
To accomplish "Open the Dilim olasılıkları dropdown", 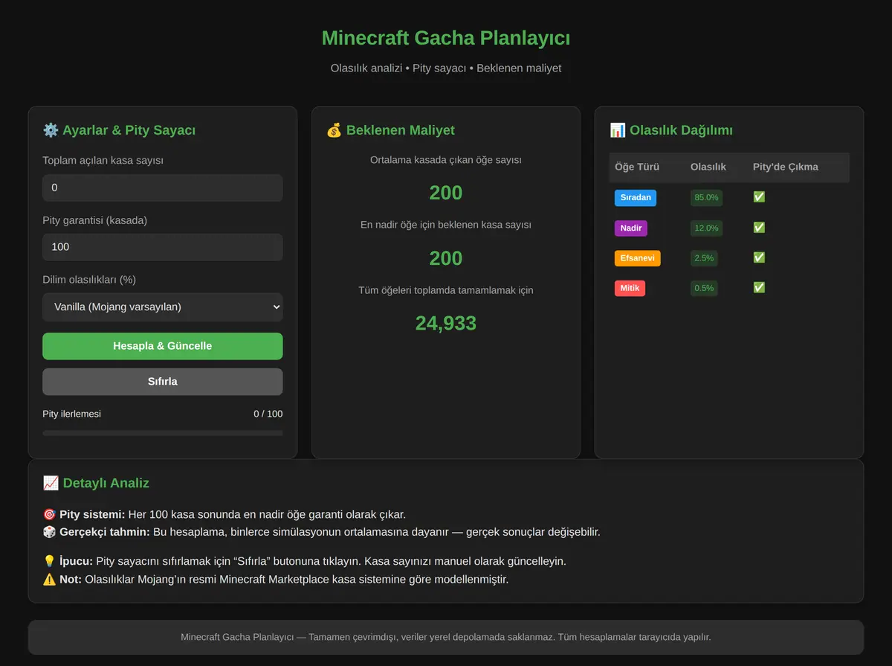I will point(163,307).
